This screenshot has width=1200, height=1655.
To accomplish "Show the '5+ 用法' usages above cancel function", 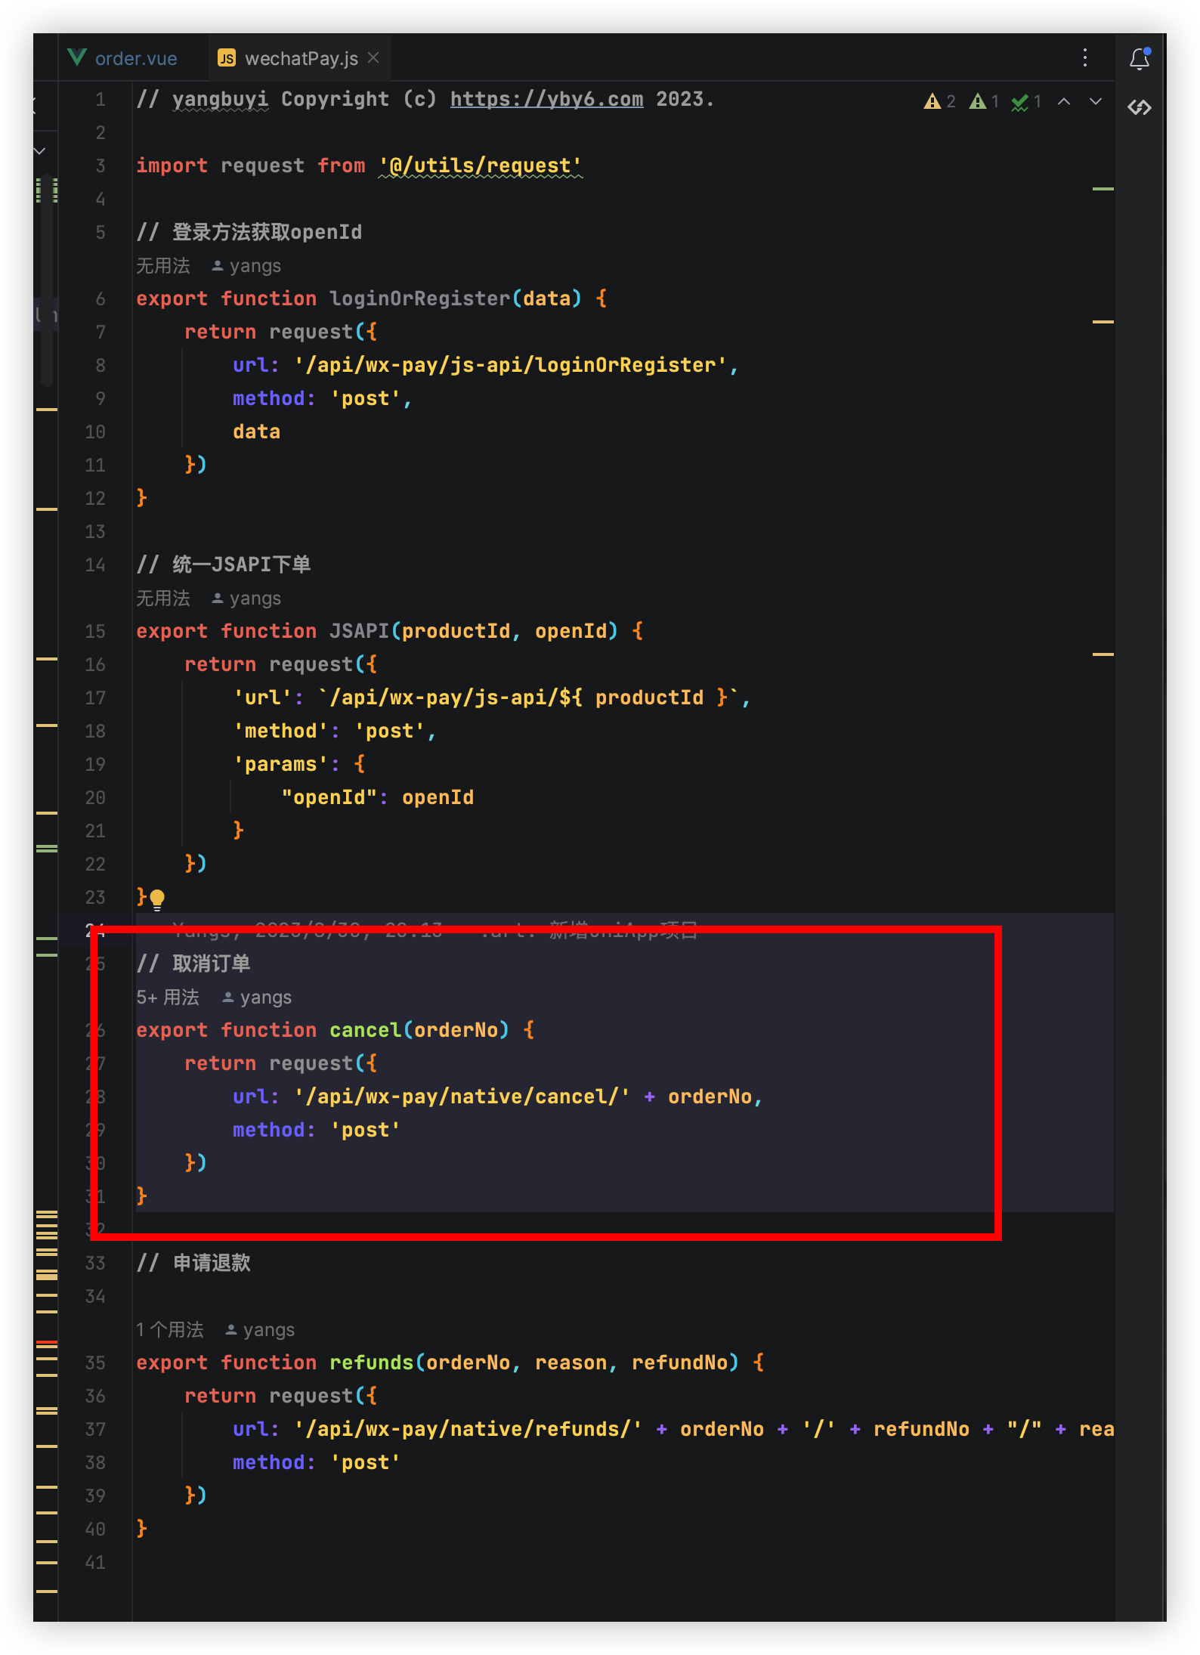I will [x=168, y=998].
